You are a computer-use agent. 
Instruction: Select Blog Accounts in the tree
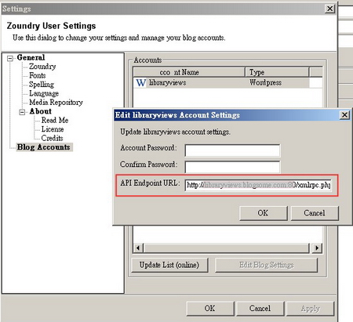click(44, 147)
